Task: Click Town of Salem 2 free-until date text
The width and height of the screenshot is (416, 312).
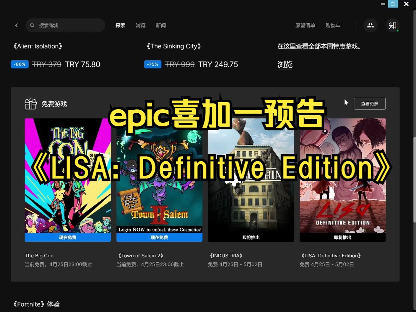Action: click(150, 264)
